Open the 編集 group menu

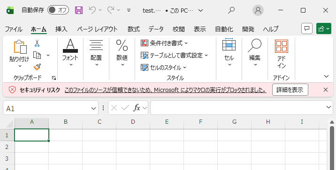[255, 52]
